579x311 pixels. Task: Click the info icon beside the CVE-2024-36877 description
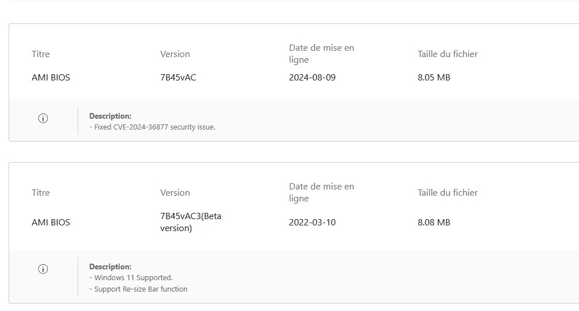point(43,119)
